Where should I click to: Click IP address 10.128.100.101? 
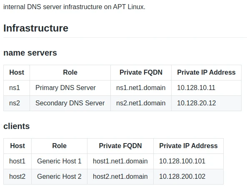(x=182, y=161)
